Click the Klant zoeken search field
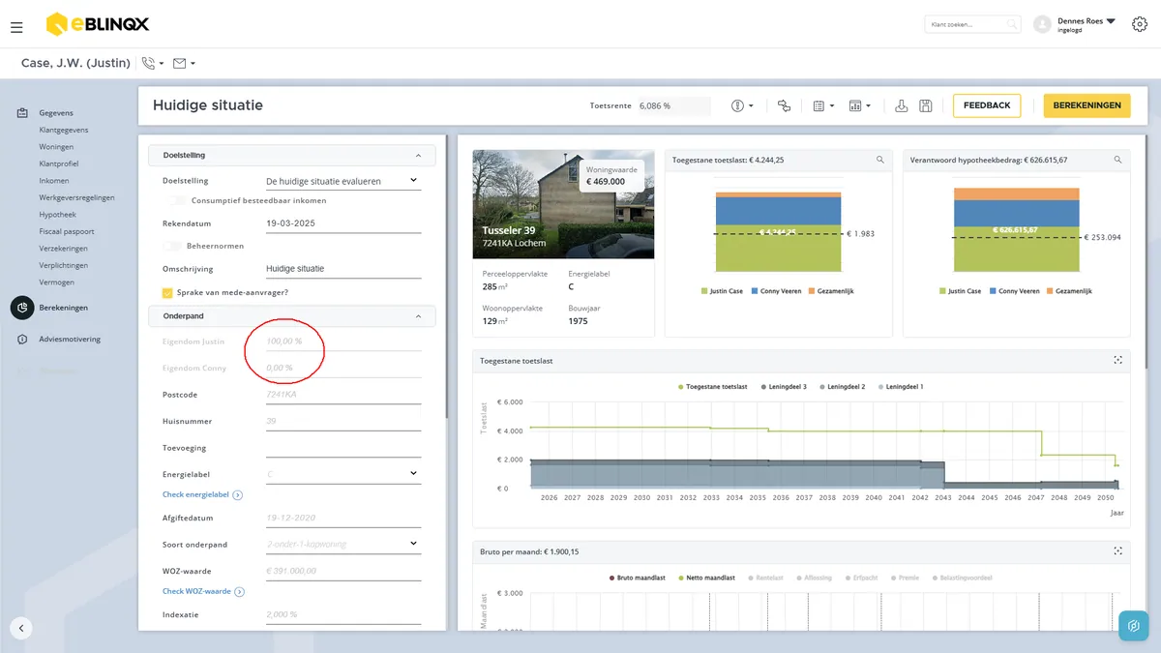The height and width of the screenshot is (653, 1161). (972, 24)
